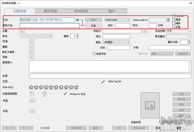The image size is (194, 132).
Task: Click the help question mark icon
Action: click(78, 20)
